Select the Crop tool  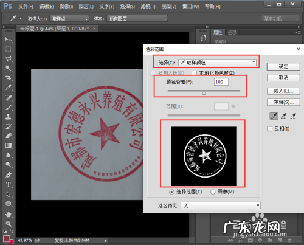click(x=9, y=77)
